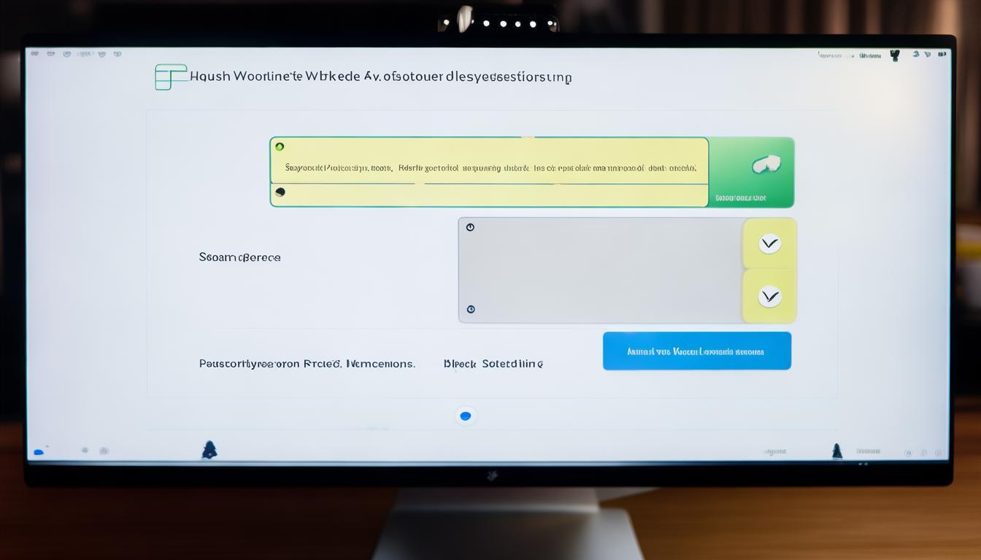Viewport: 981px width, 560px height.
Task: Click the dark icon in top-right menu bar
Action: pyautogui.click(x=895, y=55)
